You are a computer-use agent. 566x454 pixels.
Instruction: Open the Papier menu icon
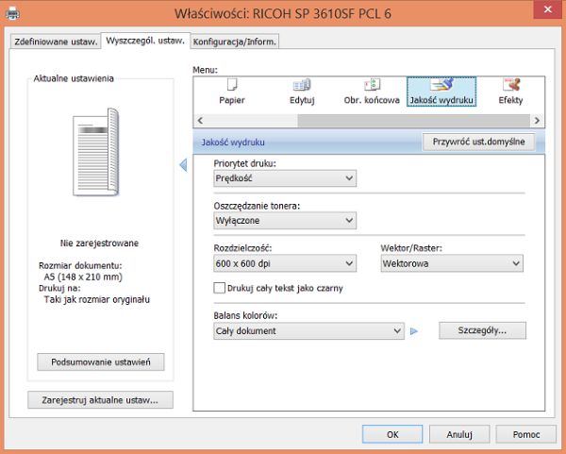pyautogui.click(x=232, y=92)
